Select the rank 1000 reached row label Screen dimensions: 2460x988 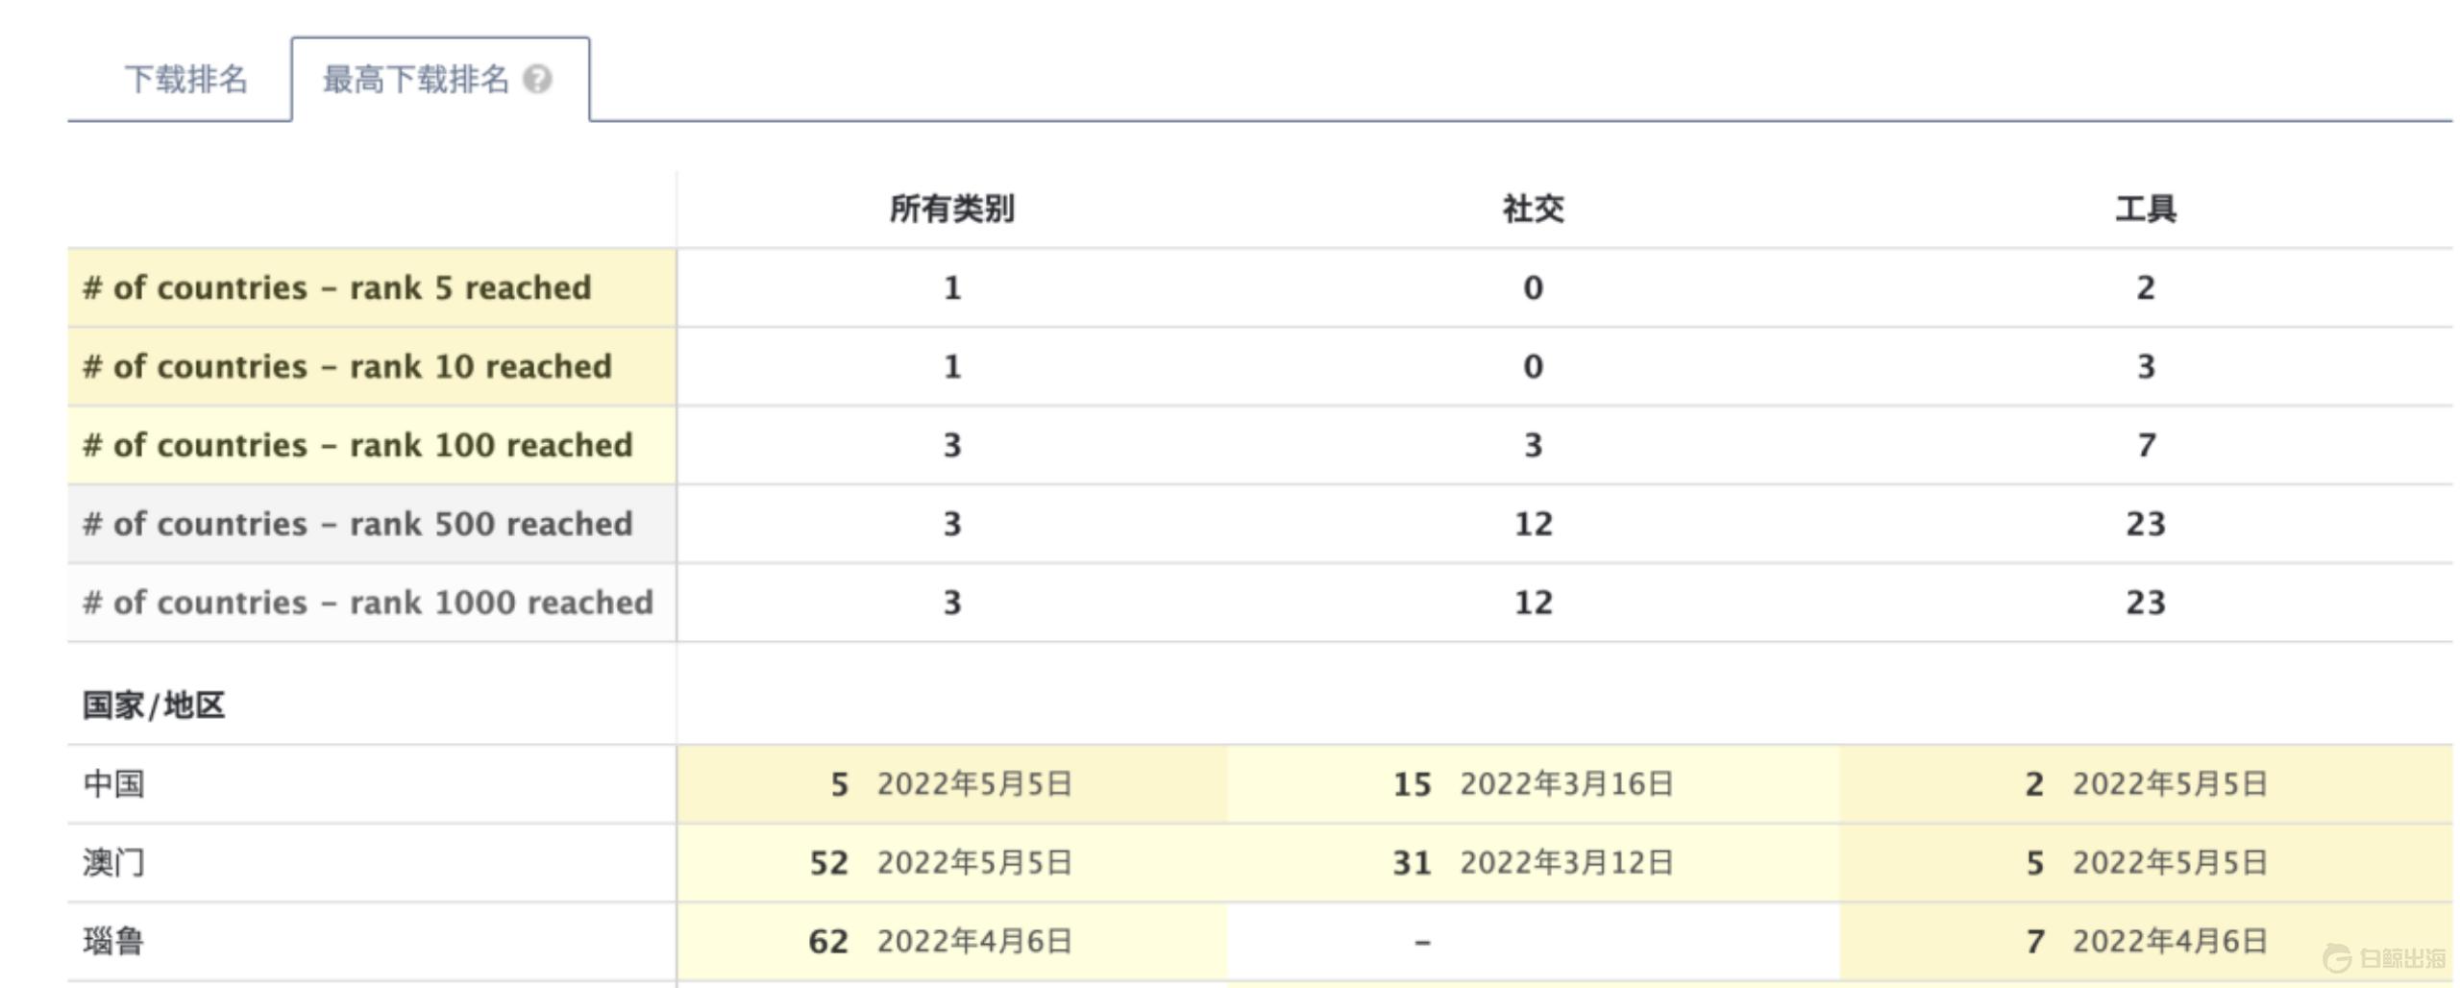pyautogui.click(x=368, y=604)
